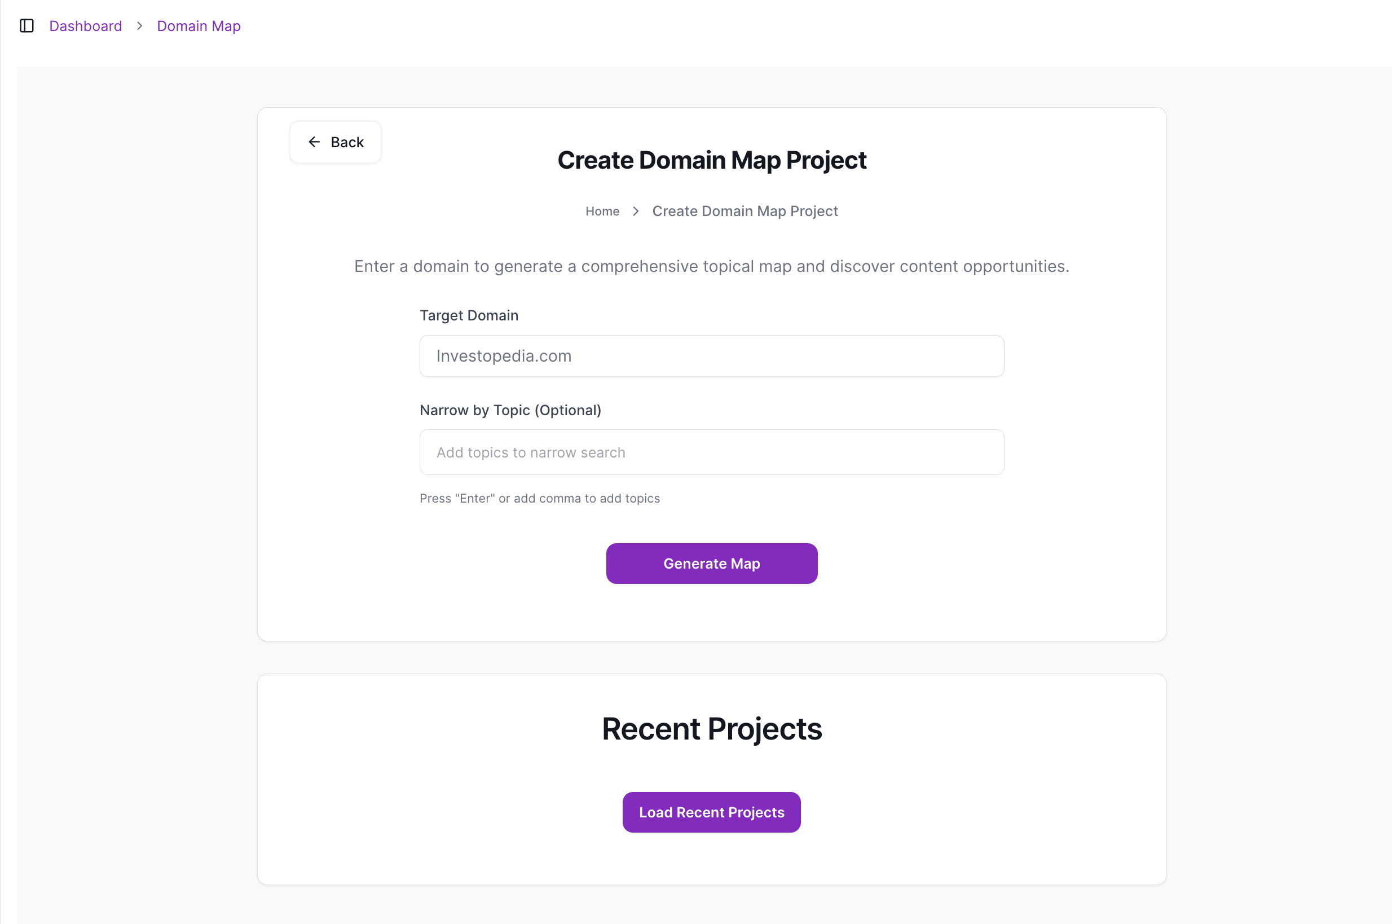
Task: Click the Target Domain input field
Action: click(x=711, y=355)
